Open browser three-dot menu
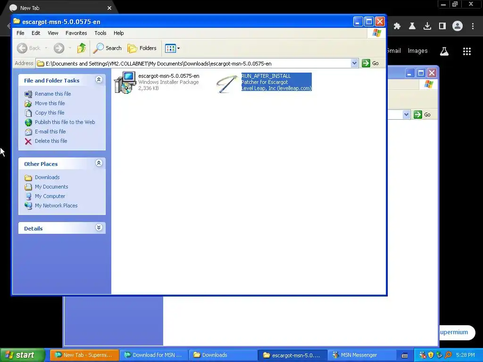The height and width of the screenshot is (362, 483). (473, 26)
